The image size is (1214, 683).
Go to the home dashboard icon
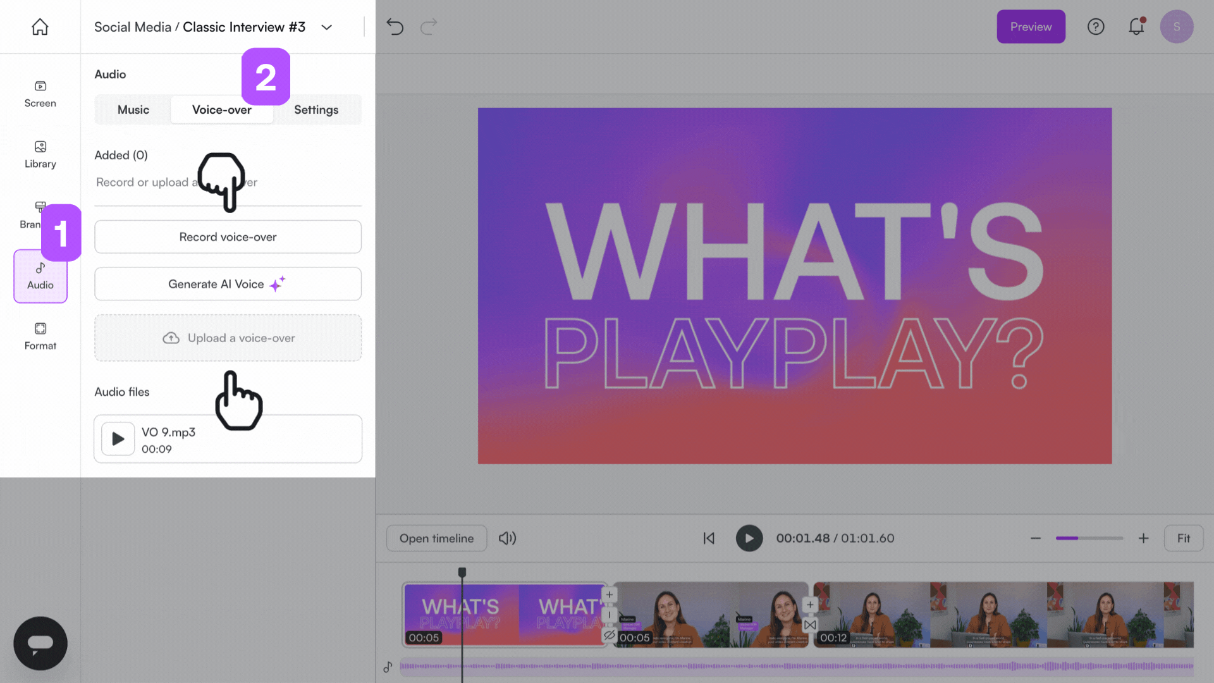coord(40,27)
